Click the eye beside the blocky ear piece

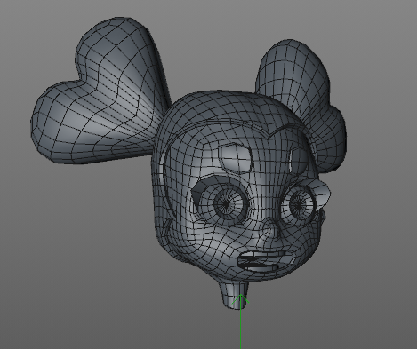pyautogui.click(x=300, y=204)
